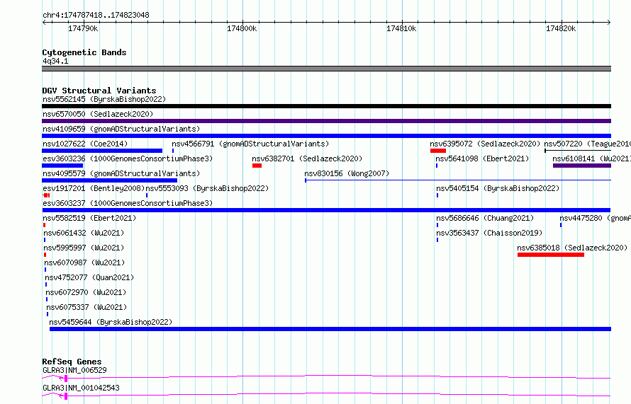Click the esv3603237 (1000GenomesConsortiumPhase3) label
The height and width of the screenshot is (404, 631).
coord(128,203)
